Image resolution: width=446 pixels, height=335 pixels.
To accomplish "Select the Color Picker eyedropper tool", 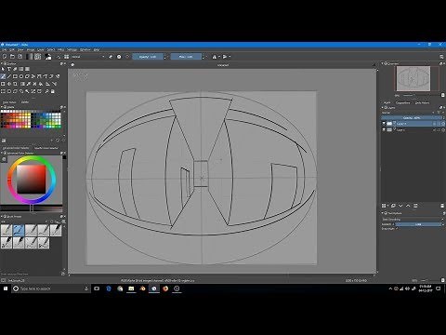I will (x=29, y=84).
